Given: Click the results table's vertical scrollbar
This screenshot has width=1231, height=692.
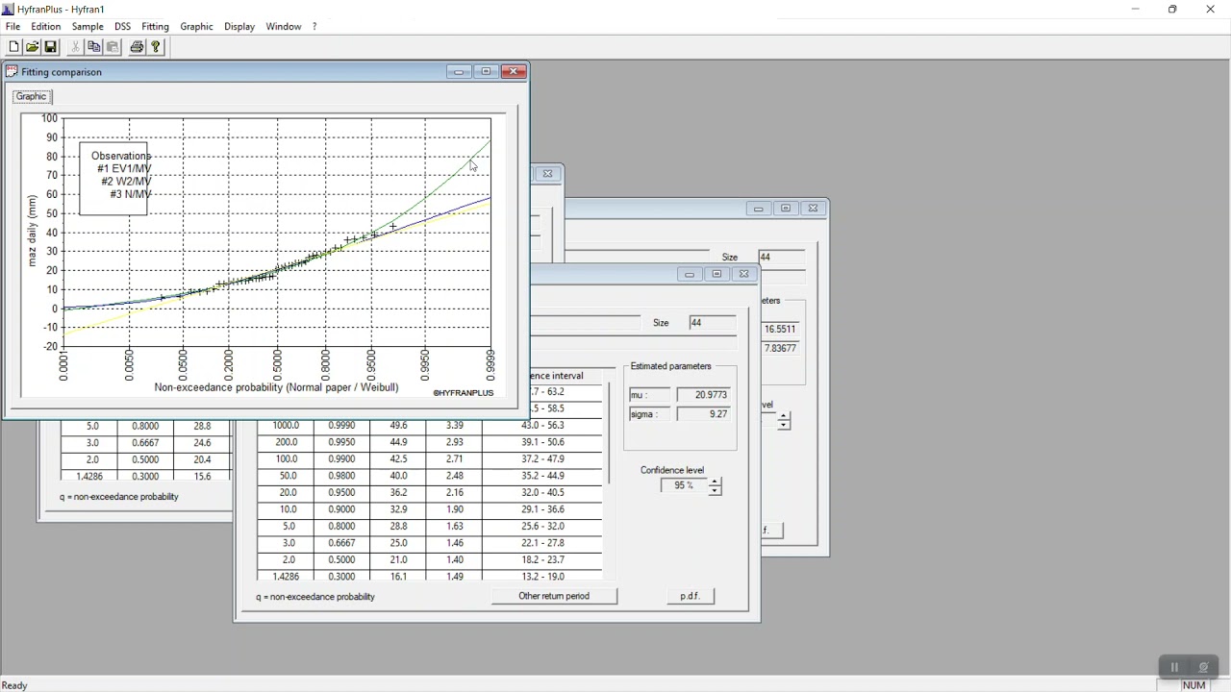Looking at the screenshot, I should (x=609, y=433).
